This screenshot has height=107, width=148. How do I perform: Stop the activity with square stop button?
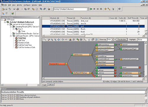tap(94, 9)
